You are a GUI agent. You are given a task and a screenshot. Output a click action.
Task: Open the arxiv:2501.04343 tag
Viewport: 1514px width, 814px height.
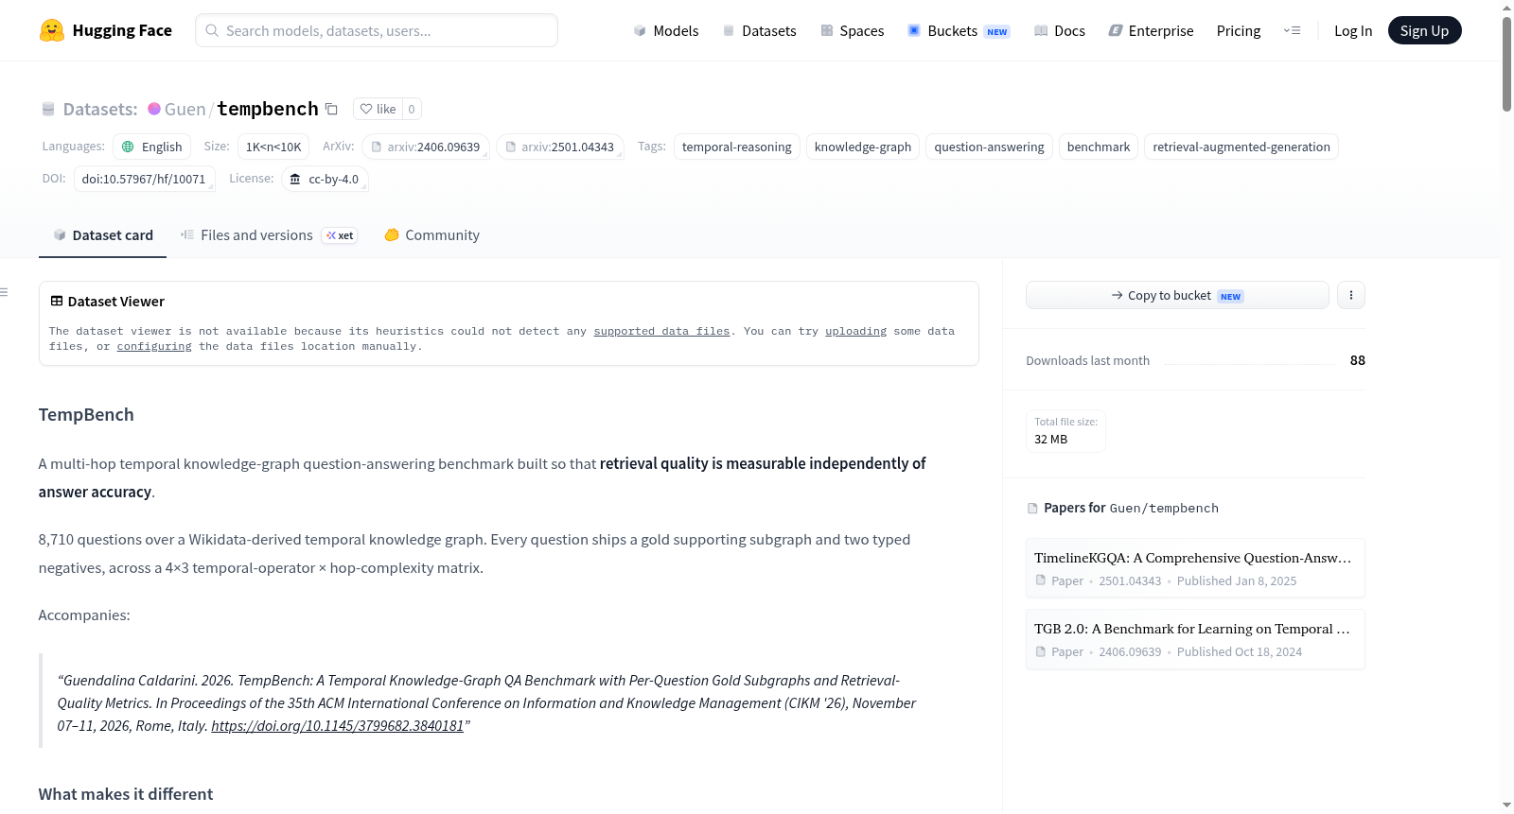(x=560, y=147)
